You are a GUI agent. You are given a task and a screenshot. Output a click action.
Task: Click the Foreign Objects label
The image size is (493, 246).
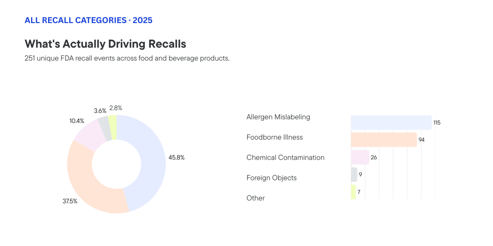pyautogui.click(x=271, y=178)
